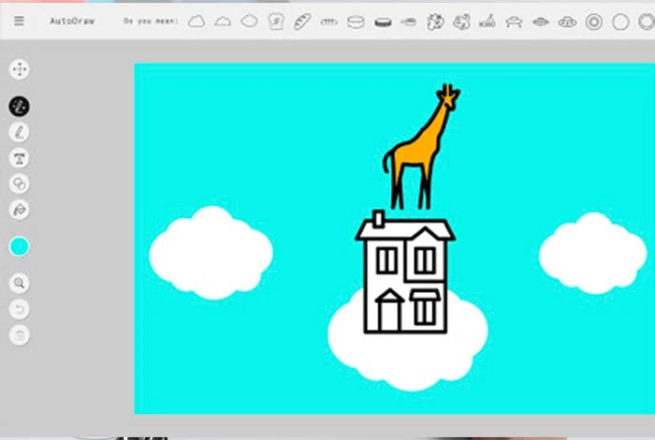Open the cyan color picker
655x440 pixels.
pyautogui.click(x=20, y=246)
